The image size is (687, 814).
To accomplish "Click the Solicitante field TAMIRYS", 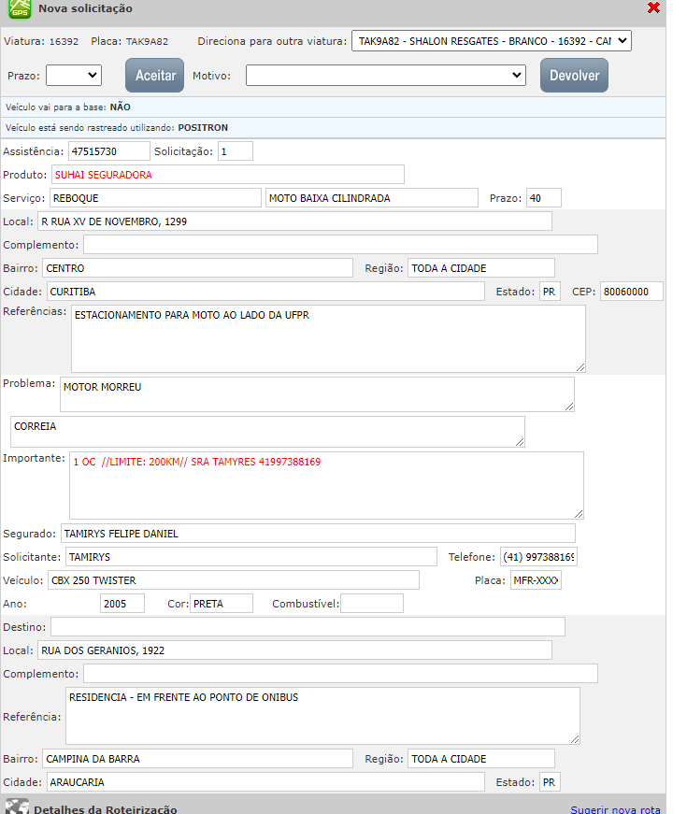I will point(250,556).
